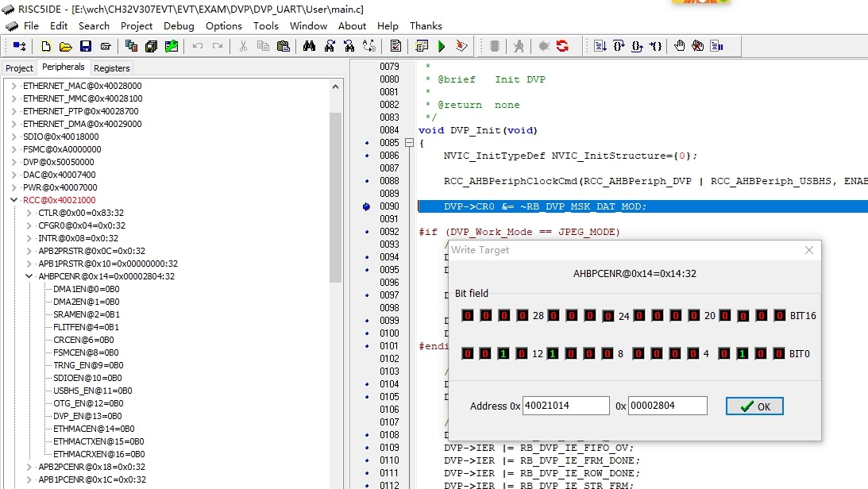Switch to the Registers tab
This screenshot has height=489, width=868.
pos(111,68)
